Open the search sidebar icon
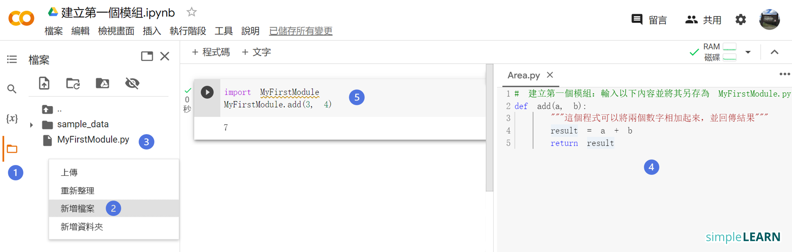 (x=12, y=89)
